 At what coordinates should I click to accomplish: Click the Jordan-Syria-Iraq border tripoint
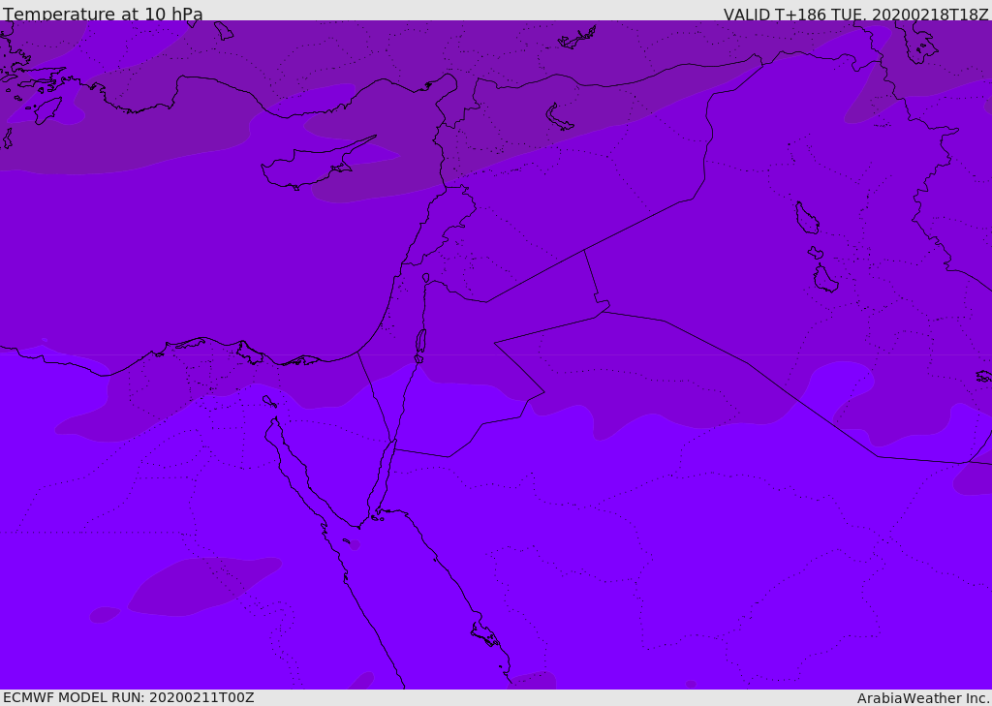(x=584, y=250)
